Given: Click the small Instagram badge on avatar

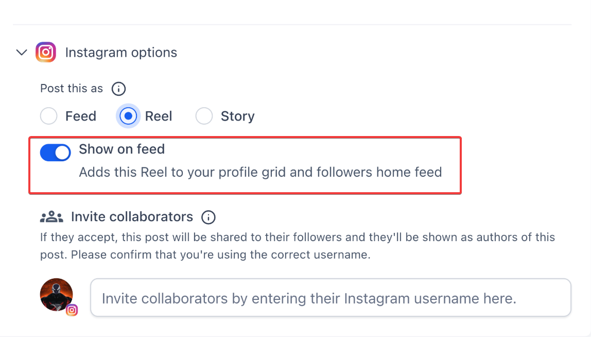Looking at the screenshot, I should pos(72,310).
